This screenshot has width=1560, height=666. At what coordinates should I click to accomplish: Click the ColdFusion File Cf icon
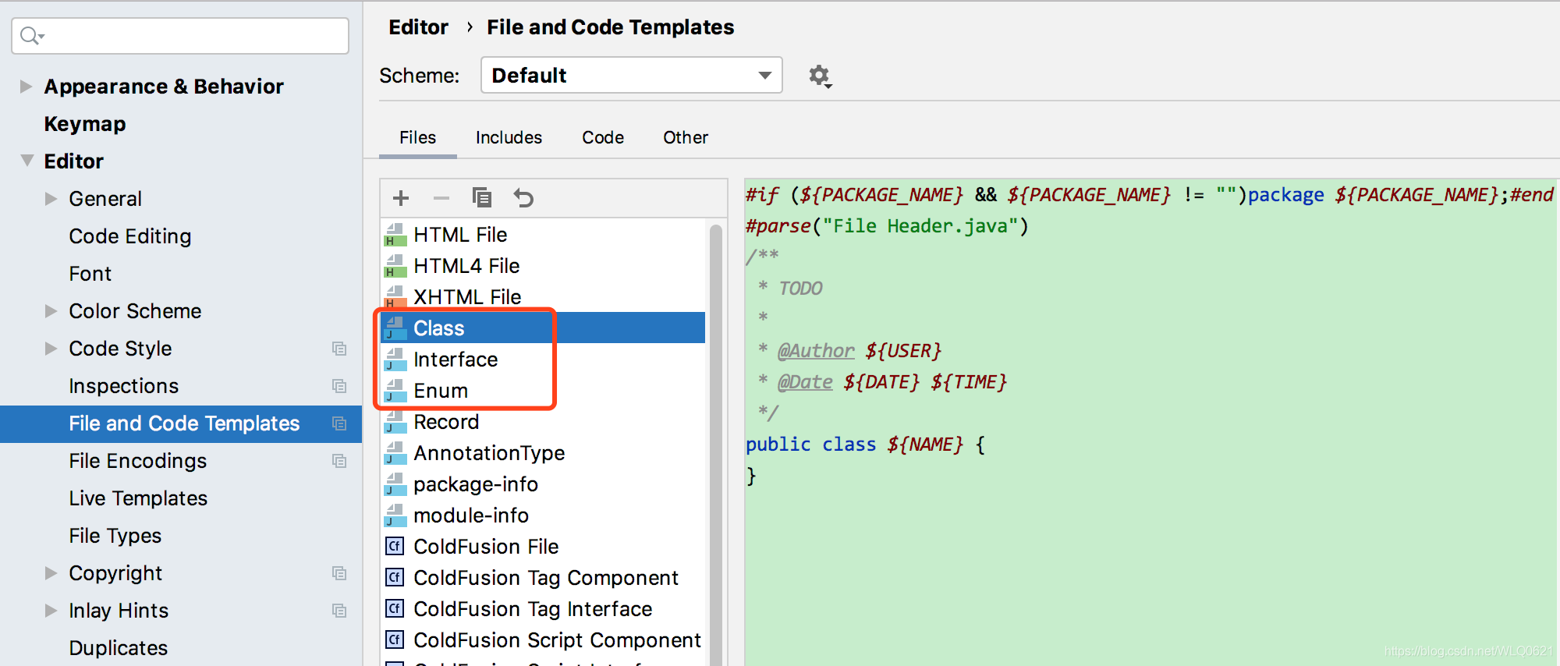tap(395, 546)
